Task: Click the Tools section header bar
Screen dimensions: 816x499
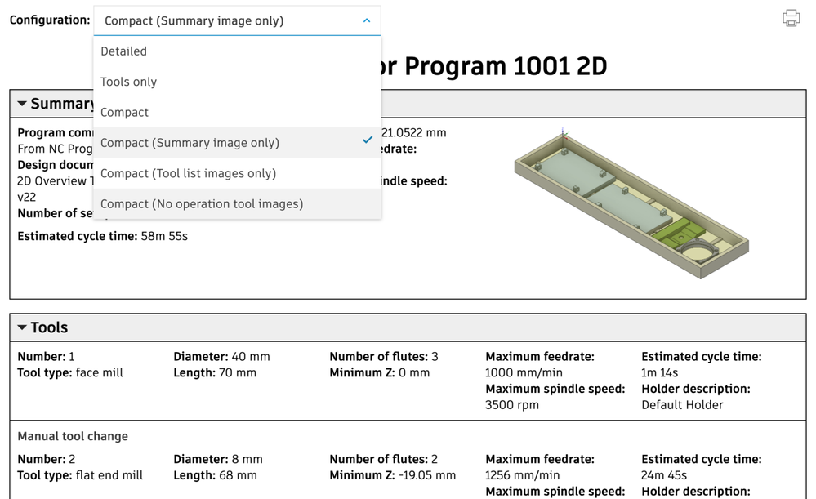Action: coord(408,327)
